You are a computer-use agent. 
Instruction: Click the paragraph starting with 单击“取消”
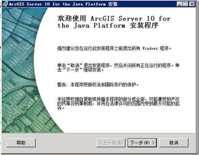118,68
